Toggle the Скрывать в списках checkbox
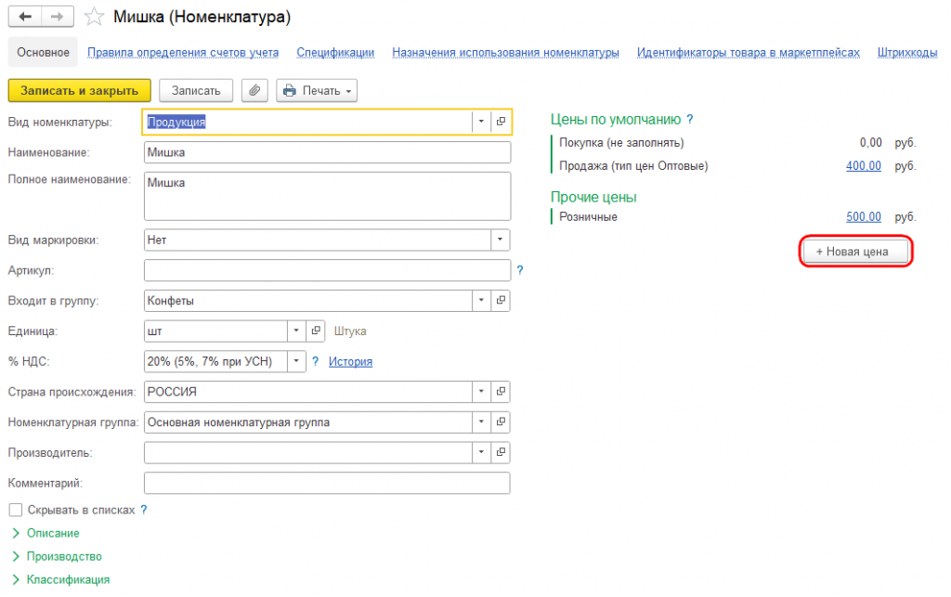 tap(16, 511)
